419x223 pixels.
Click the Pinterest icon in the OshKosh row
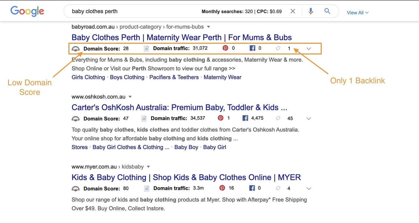point(221,118)
